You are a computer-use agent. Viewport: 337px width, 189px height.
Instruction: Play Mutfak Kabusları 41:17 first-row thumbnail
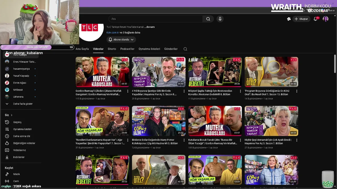click(102, 72)
